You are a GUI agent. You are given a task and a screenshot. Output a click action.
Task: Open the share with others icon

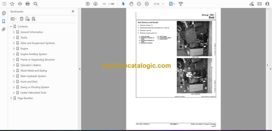point(267,4)
